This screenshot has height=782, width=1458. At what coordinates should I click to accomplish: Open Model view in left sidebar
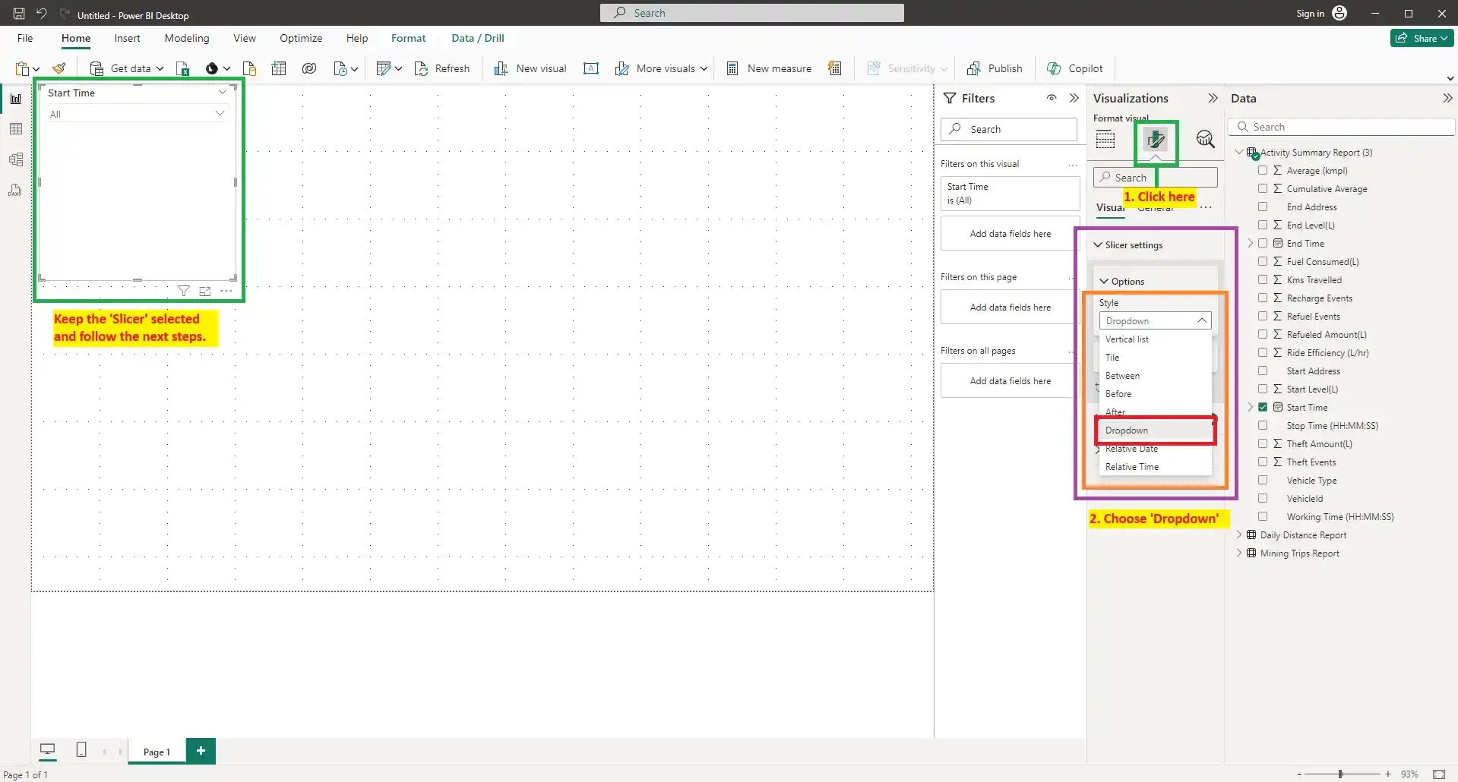click(15, 159)
